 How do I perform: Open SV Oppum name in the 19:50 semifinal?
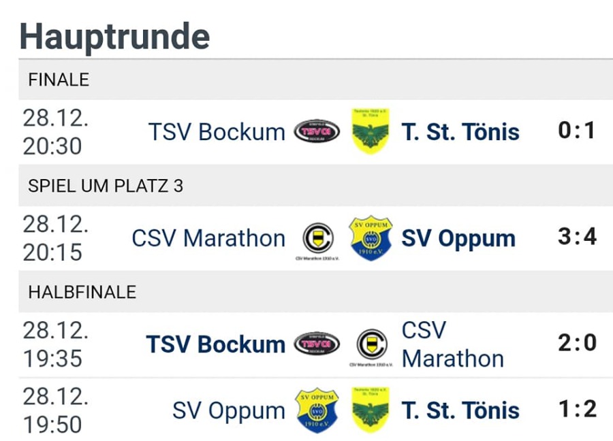click(x=229, y=411)
